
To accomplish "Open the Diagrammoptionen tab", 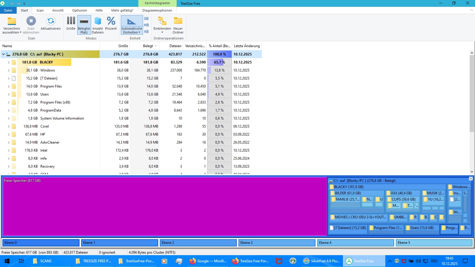I will (x=157, y=10).
